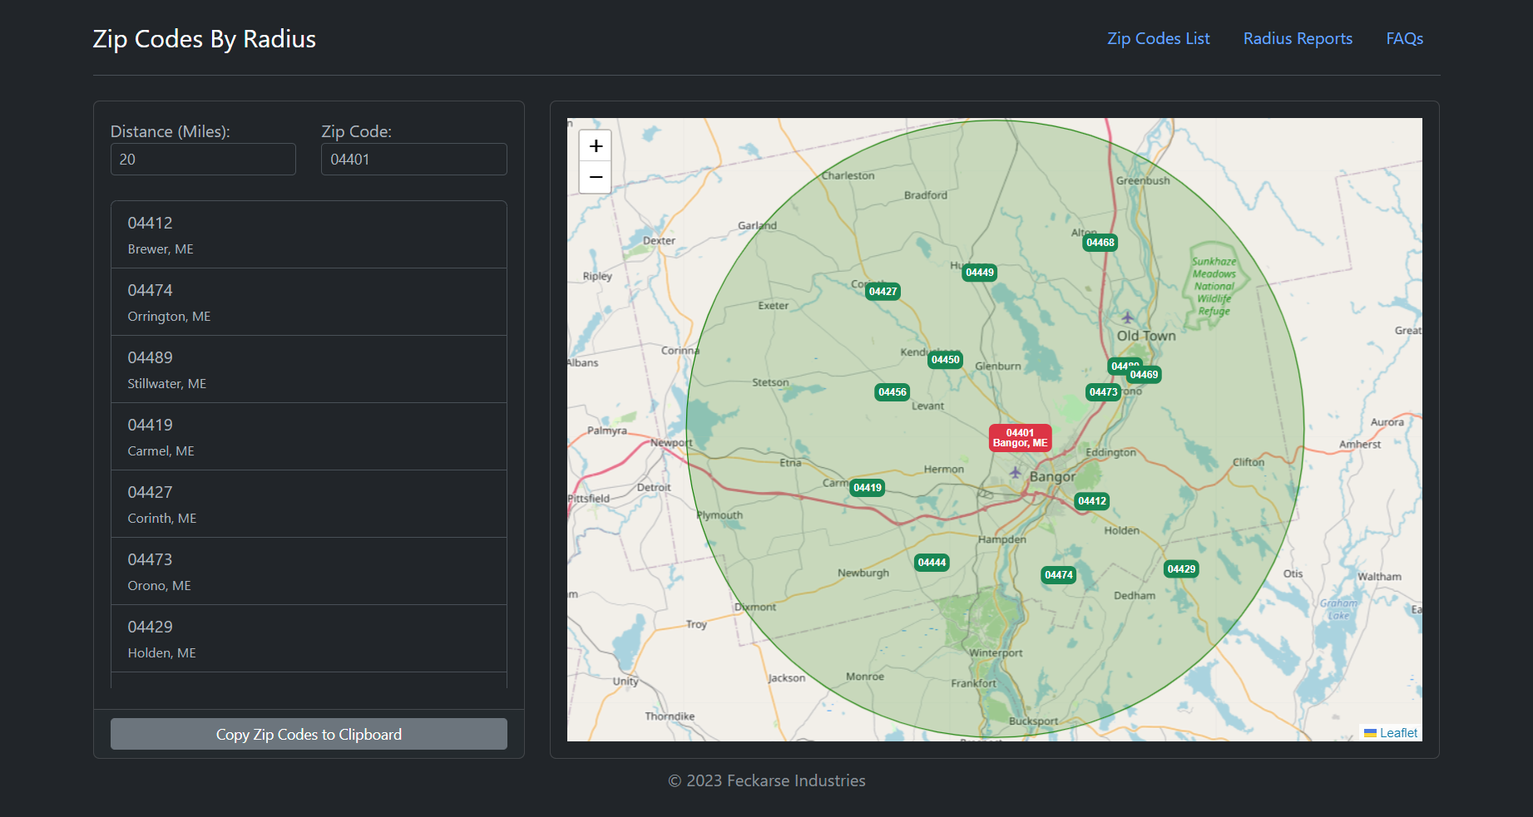The height and width of the screenshot is (817, 1533).
Task: Click inside the Distance (Miles) field
Action: pos(203,159)
